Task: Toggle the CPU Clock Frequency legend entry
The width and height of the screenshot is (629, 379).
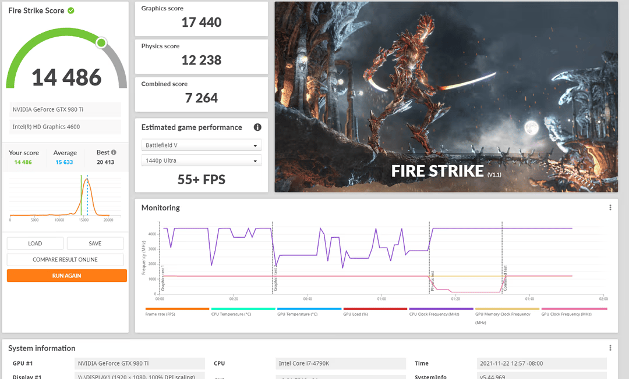Action: coord(441,312)
